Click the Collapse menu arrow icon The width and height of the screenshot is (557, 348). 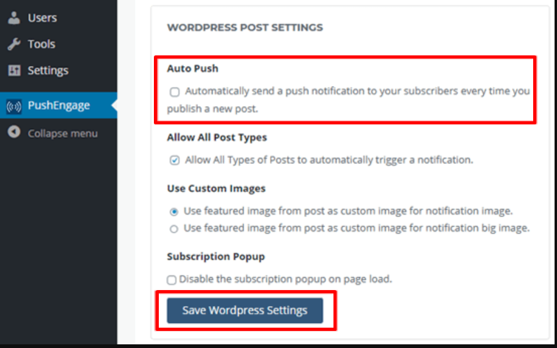[x=14, y=133]
